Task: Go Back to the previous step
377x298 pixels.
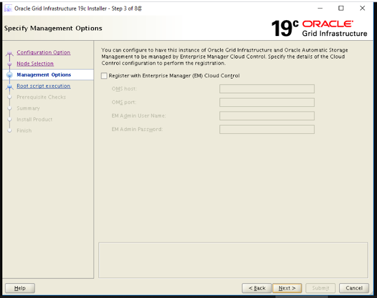Action: (257, 288)
